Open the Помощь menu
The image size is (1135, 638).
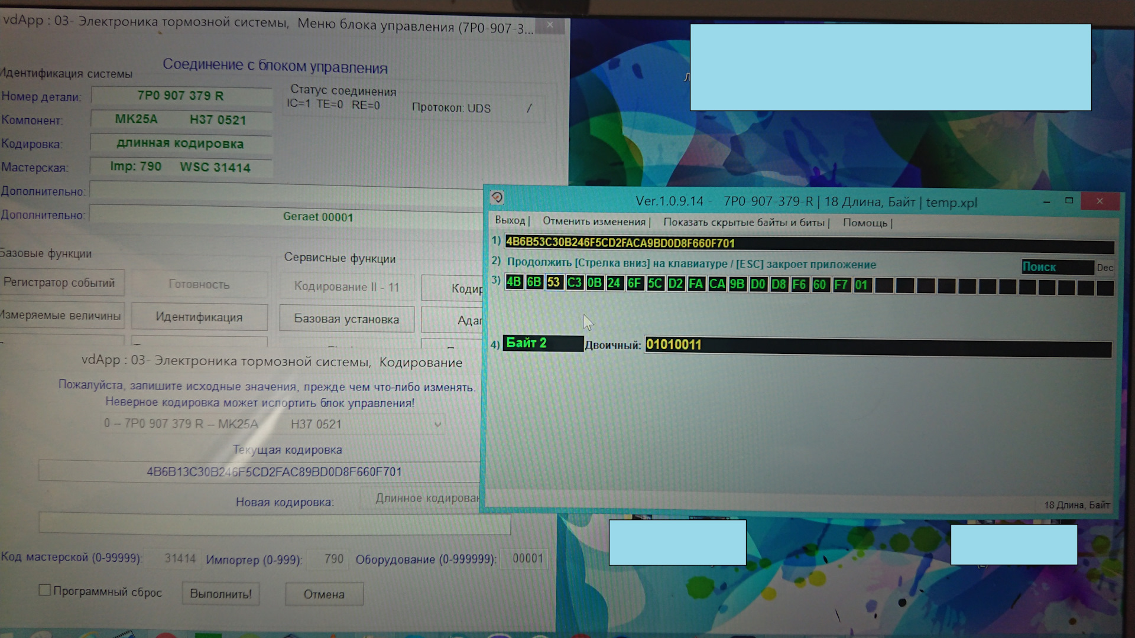point(865,223)
